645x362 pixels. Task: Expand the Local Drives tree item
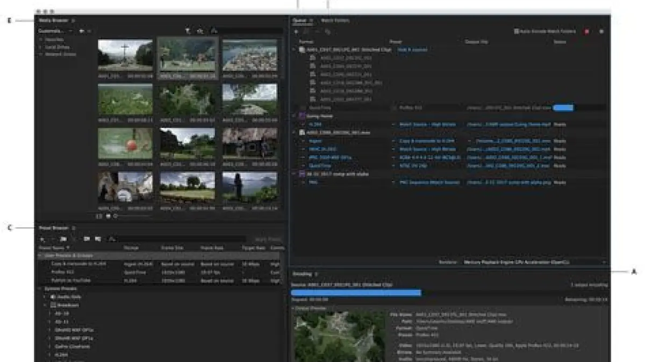pyautogui.click(x=41, y=47)
